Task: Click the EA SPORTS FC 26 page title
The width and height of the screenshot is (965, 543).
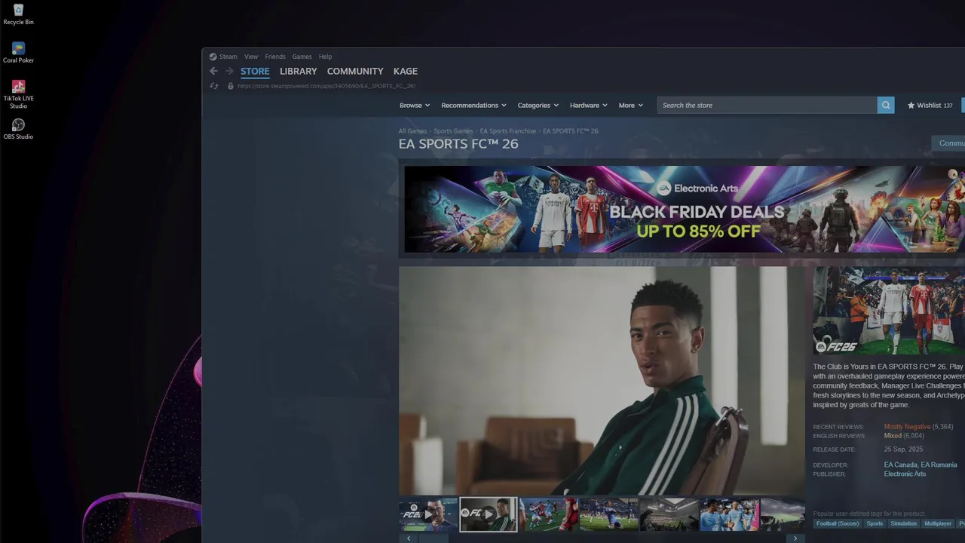Action: tap(458, 144)
